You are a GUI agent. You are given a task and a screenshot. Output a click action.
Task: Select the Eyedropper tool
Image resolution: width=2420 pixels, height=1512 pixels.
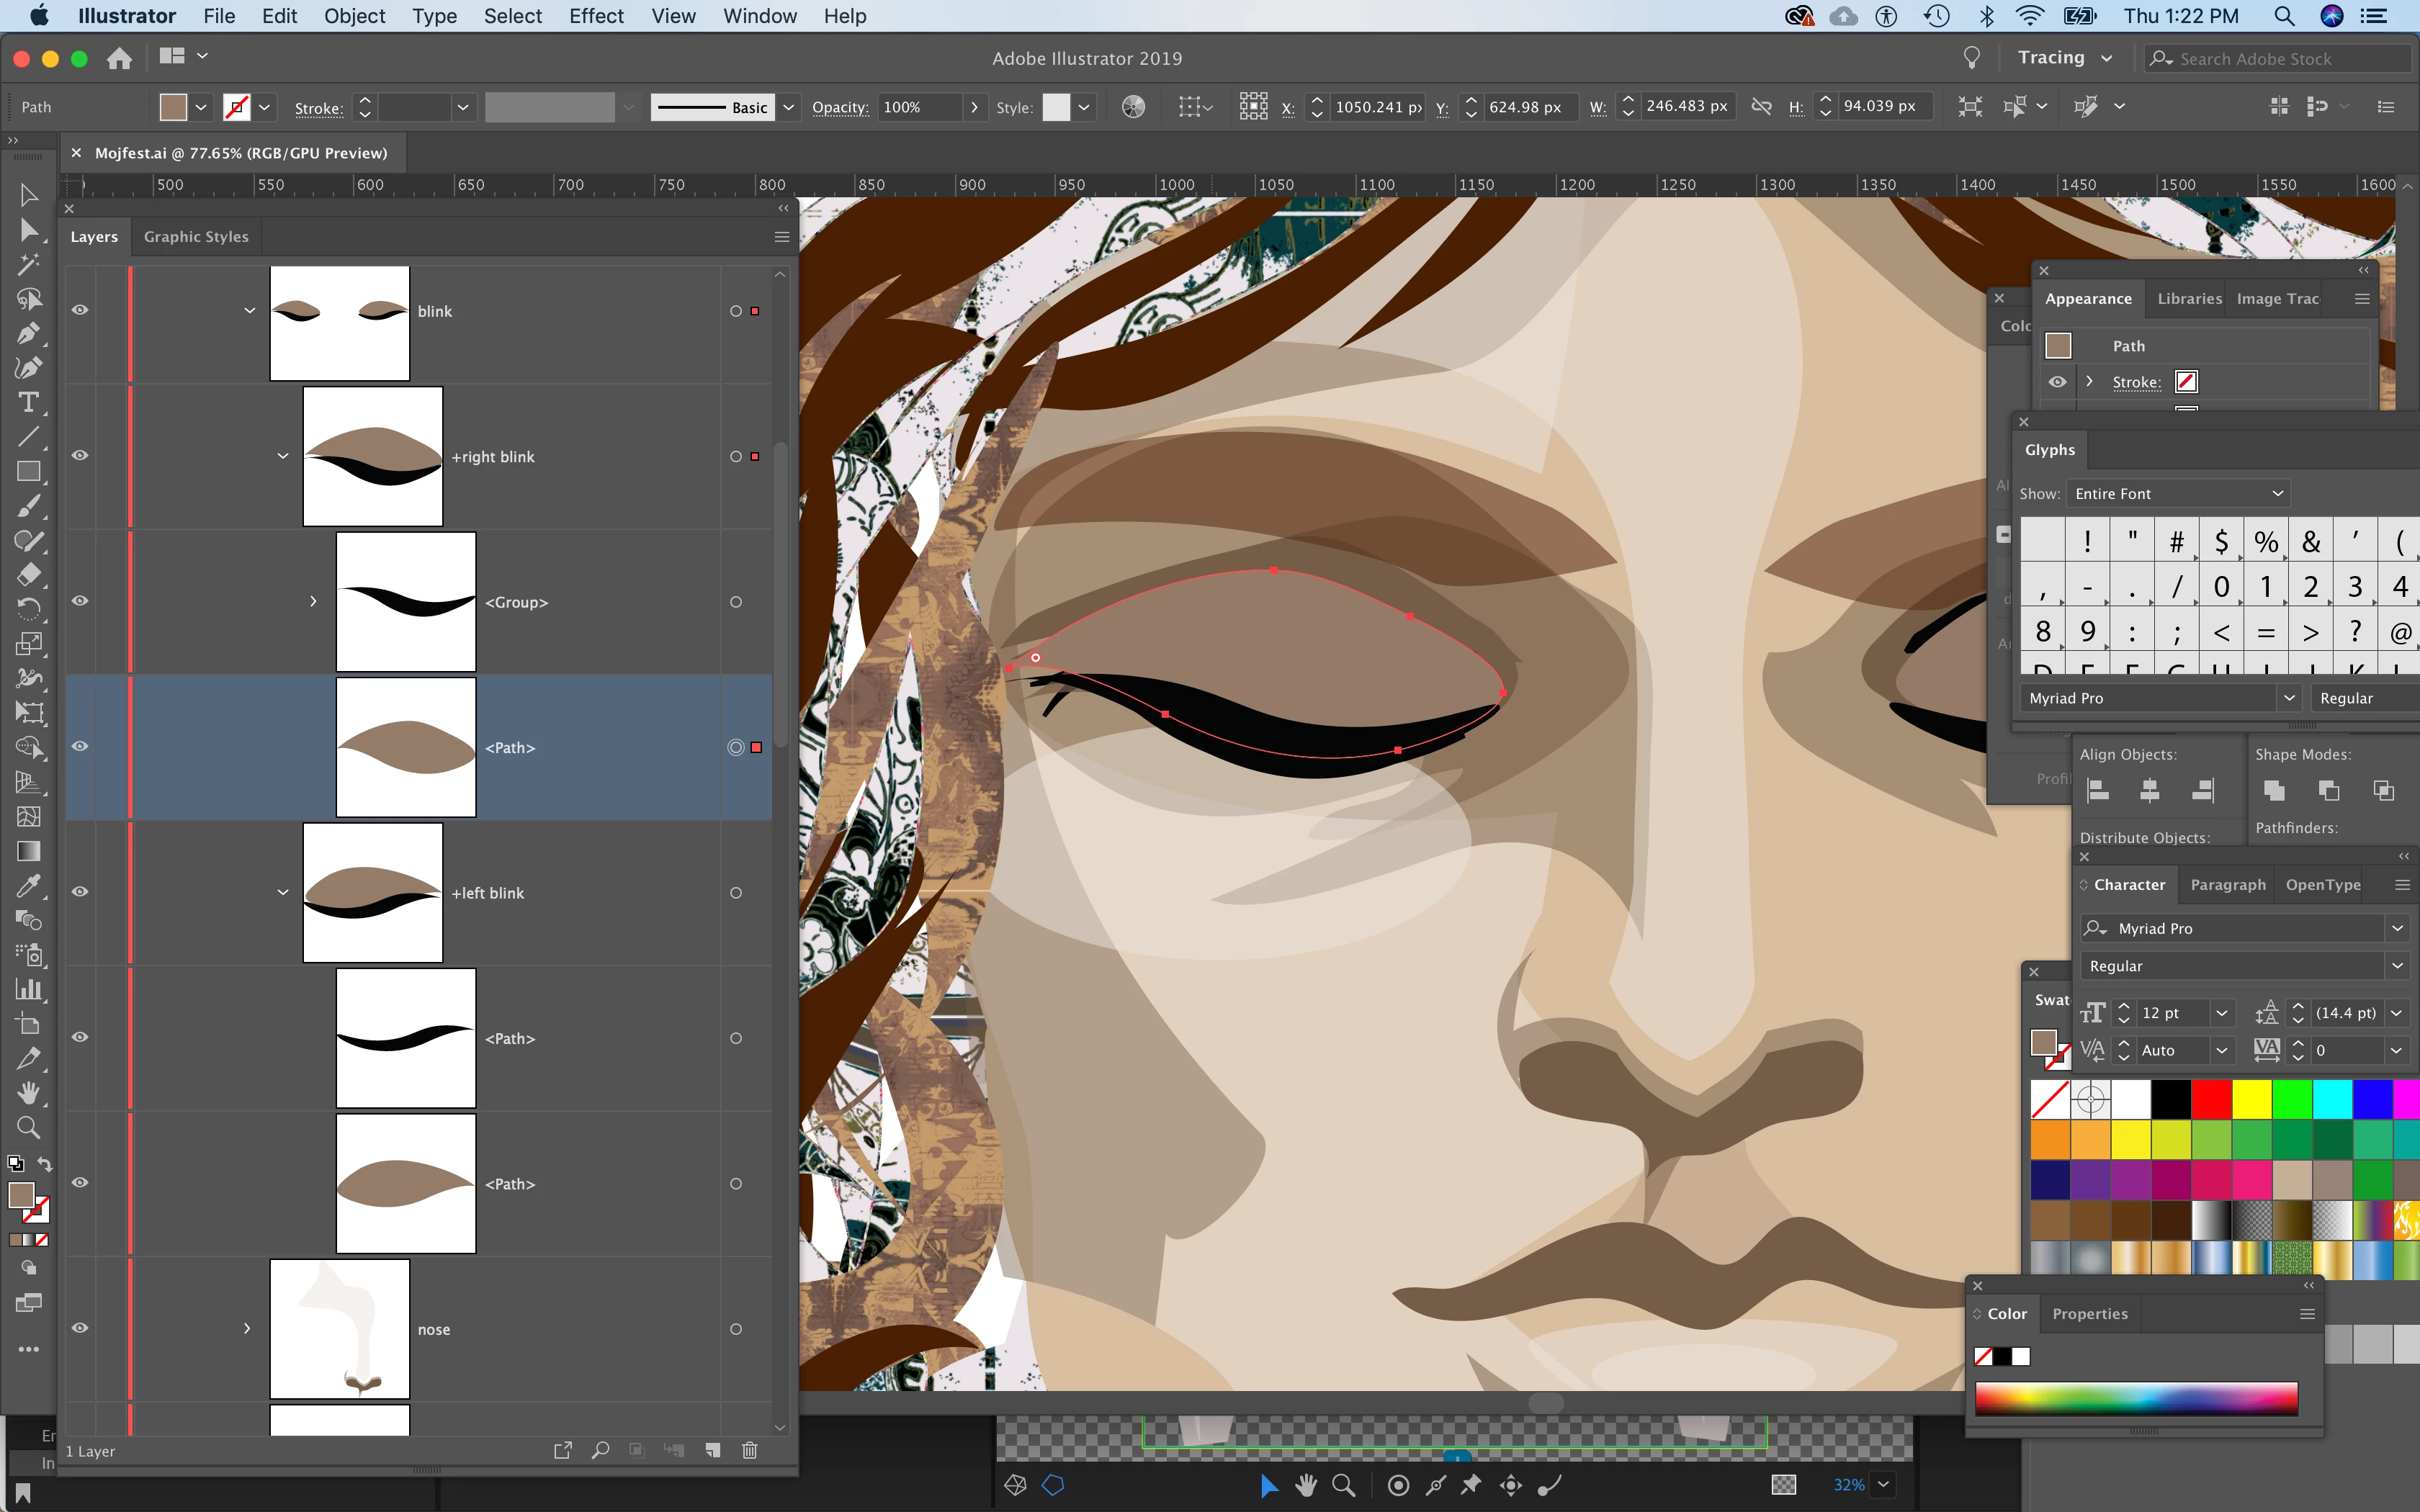pyautogui.click(x=28, y=886)
